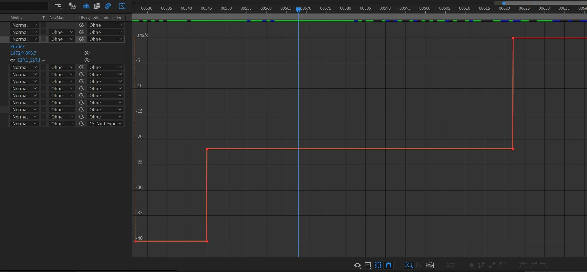This screenshot has width=587, height=272.
Task: Select the keyframe at the bottom-left -40 level
Action: (135, 241)
